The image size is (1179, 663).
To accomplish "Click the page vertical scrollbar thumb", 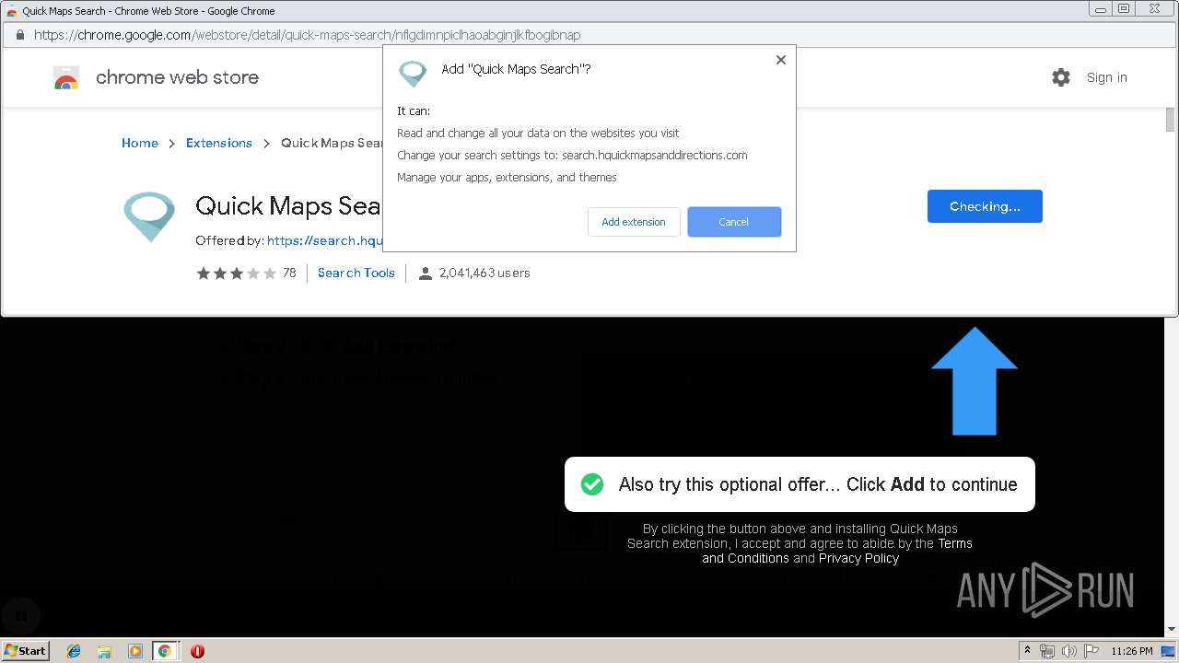I will (1170, 121).
